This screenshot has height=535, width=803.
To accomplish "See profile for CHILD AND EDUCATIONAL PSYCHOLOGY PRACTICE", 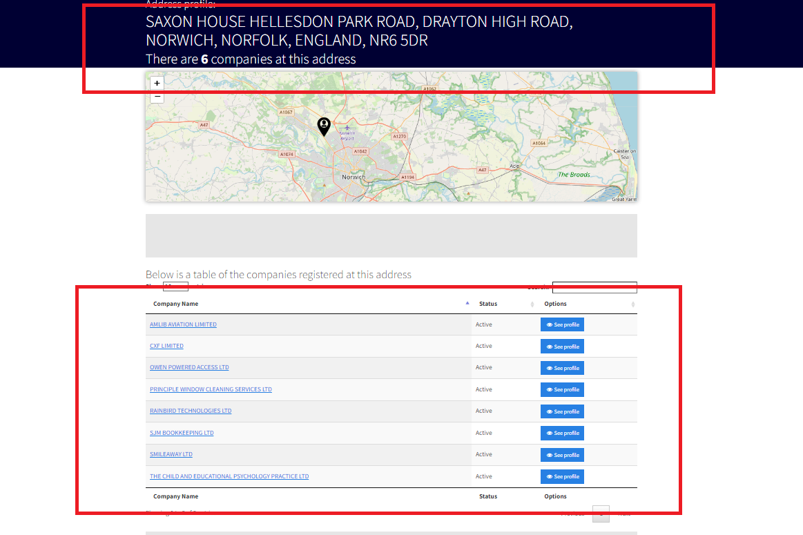I will [562, 476].
